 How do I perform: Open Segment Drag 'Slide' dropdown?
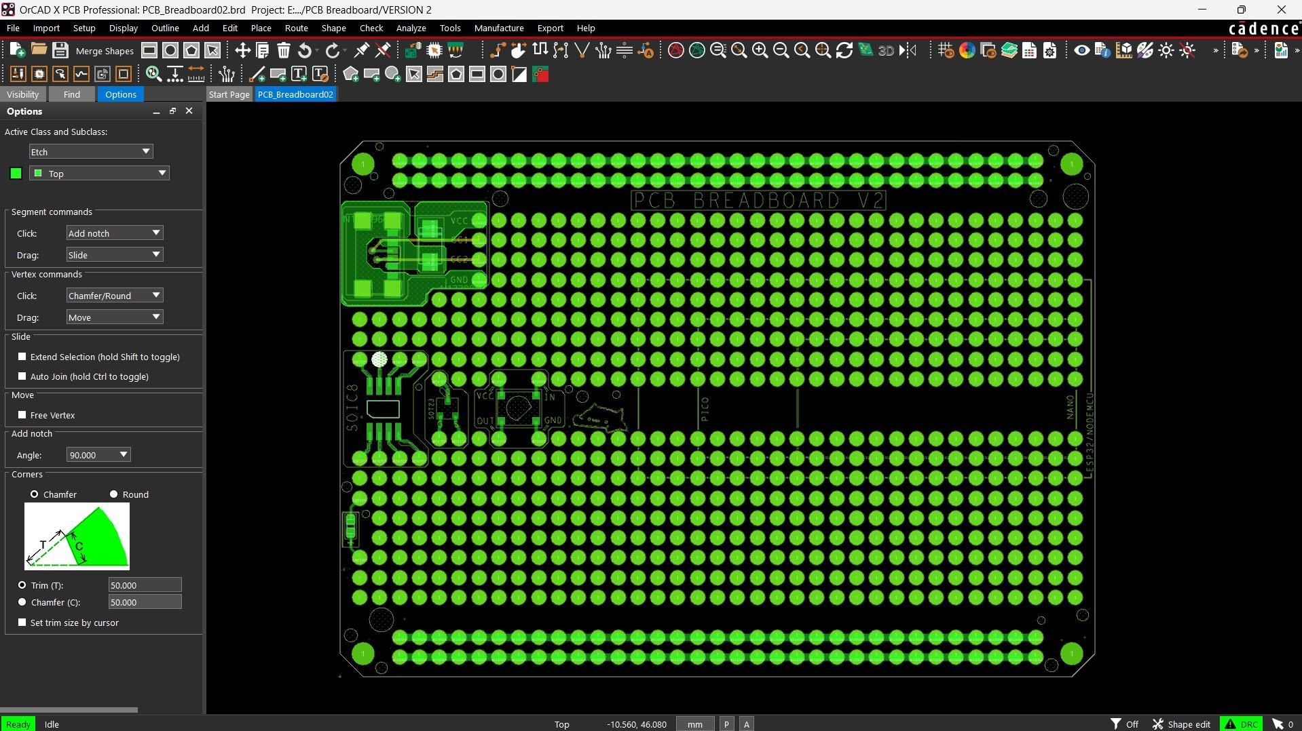pos(115,255)
